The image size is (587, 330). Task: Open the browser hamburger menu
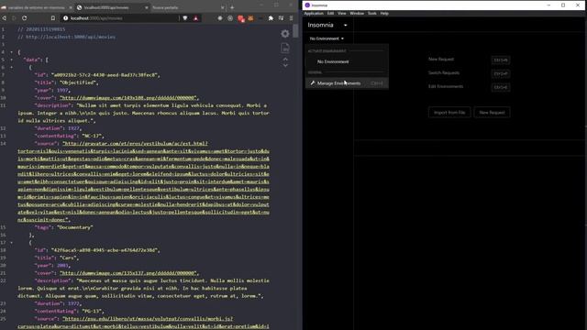click(292, 18)
